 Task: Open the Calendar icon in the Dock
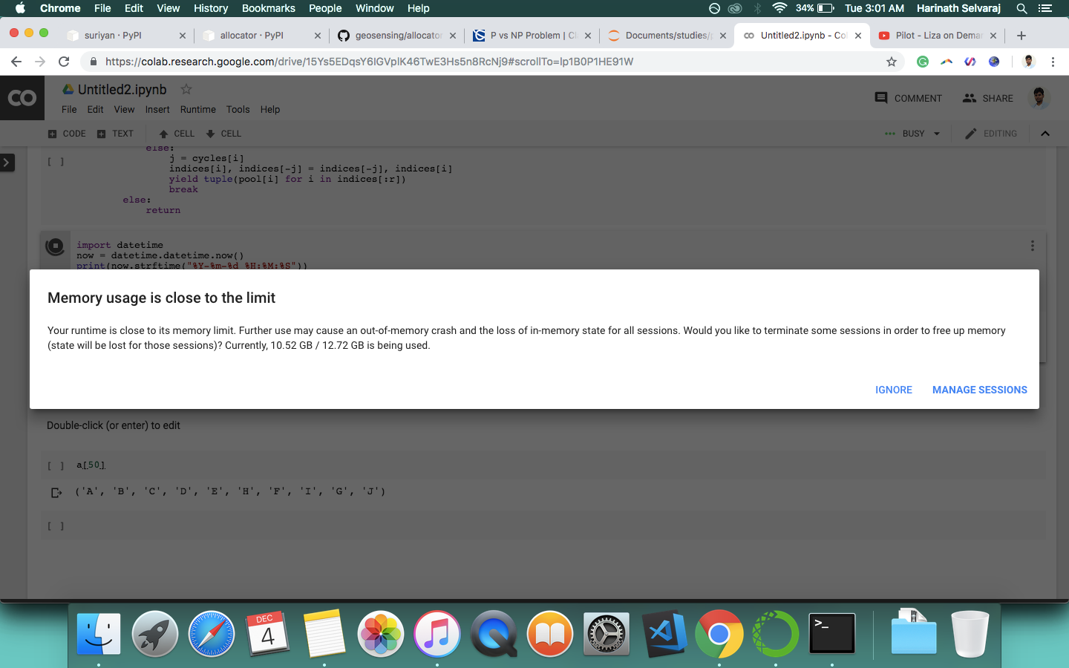click(268, 634)
